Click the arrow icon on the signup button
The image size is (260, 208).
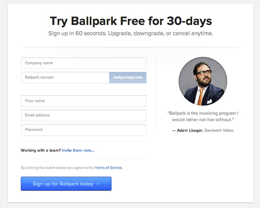pyautogui.click(x=98, y=184)
